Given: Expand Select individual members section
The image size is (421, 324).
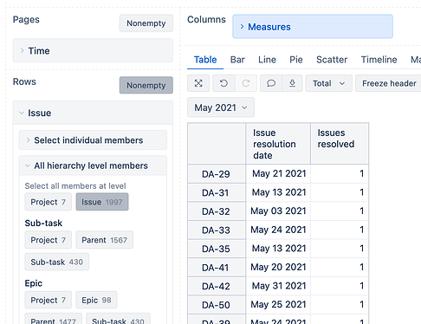Looking at the screenshot, I should pos(93,140).
